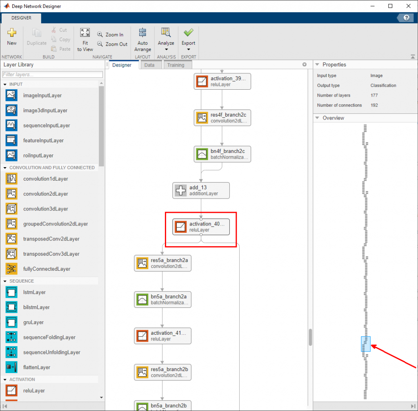Select the add_13 additionLayer node

coord(201,190)
